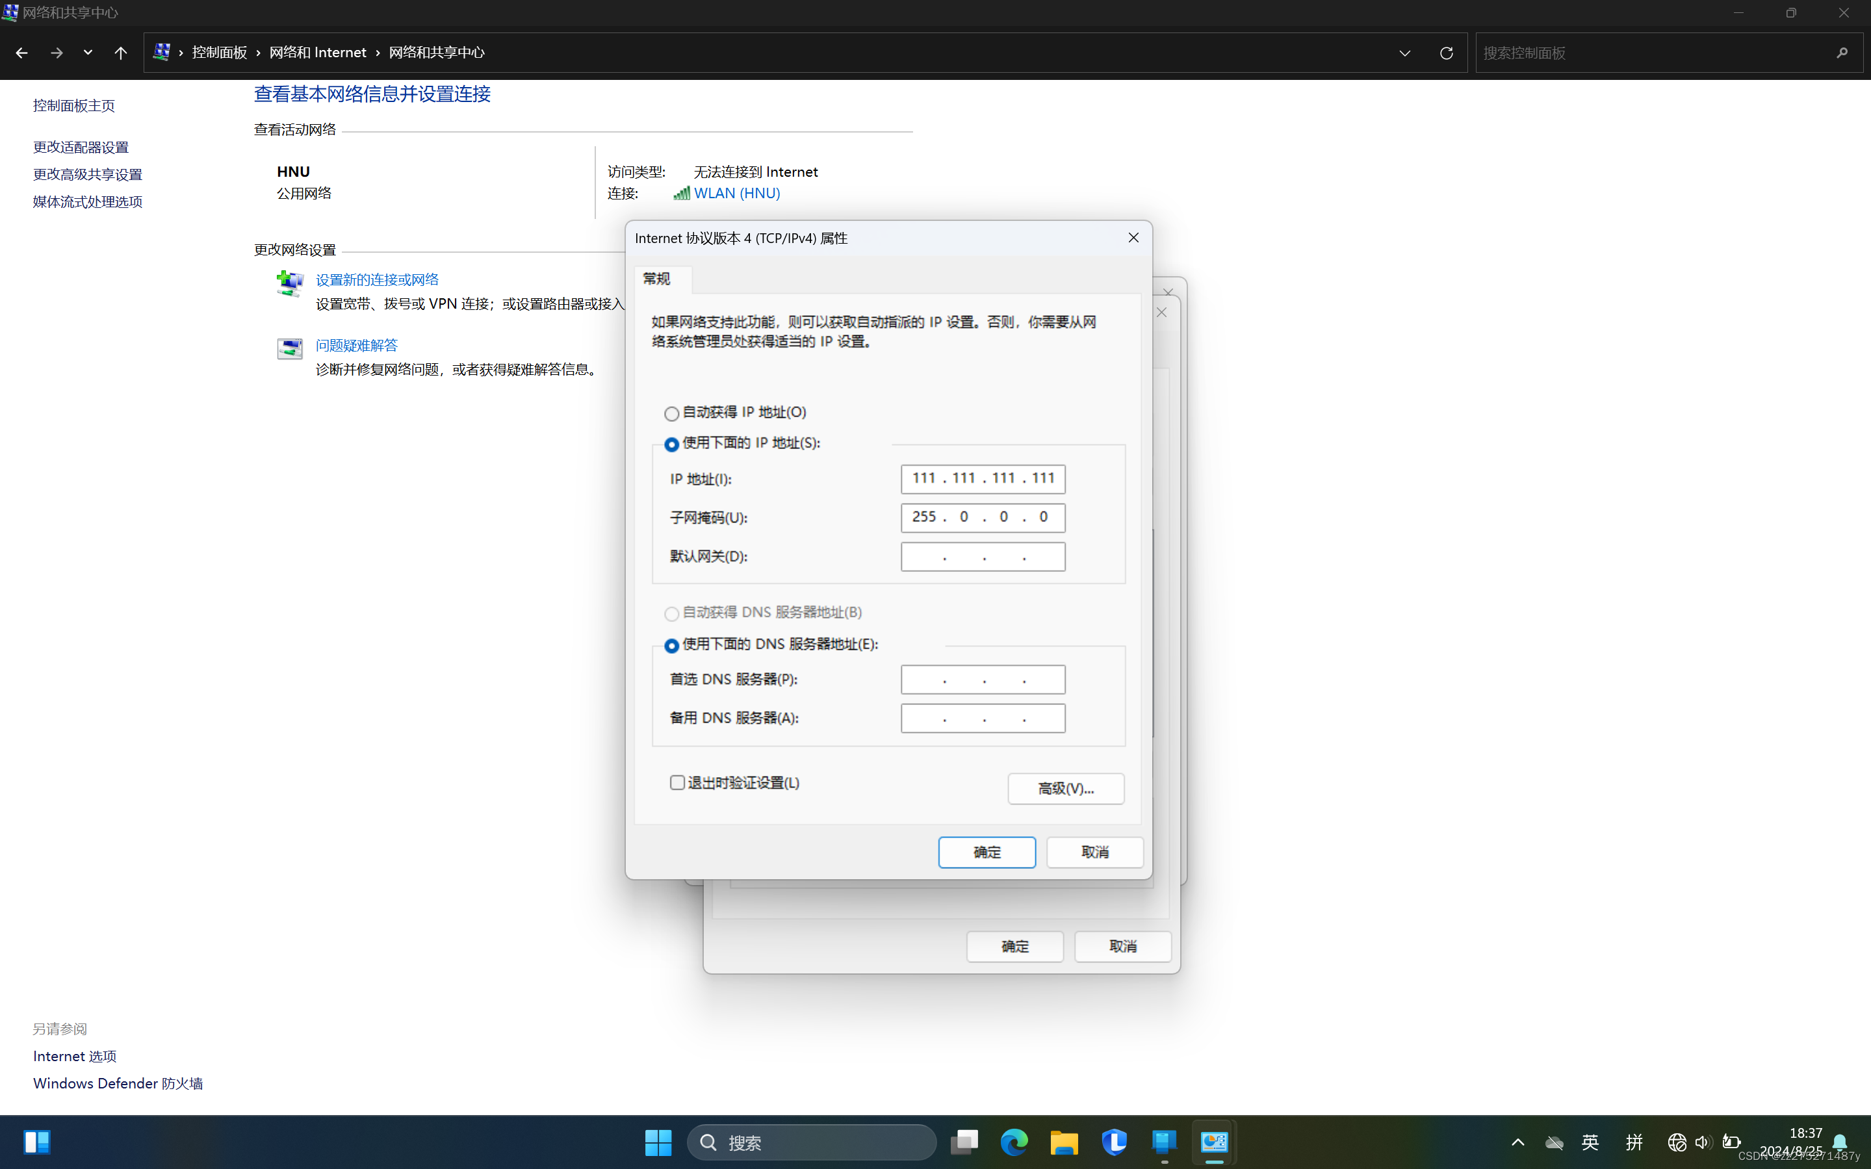Click the 默认网关 input field
Image resolution: width=1871 pixels, height=1169 pixels.
pos(983,557)
